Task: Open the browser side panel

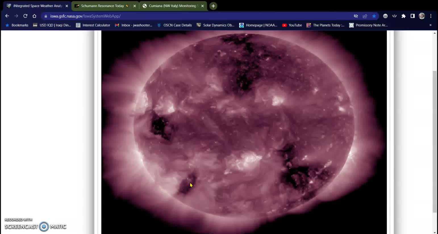Action: coord(413,16)
